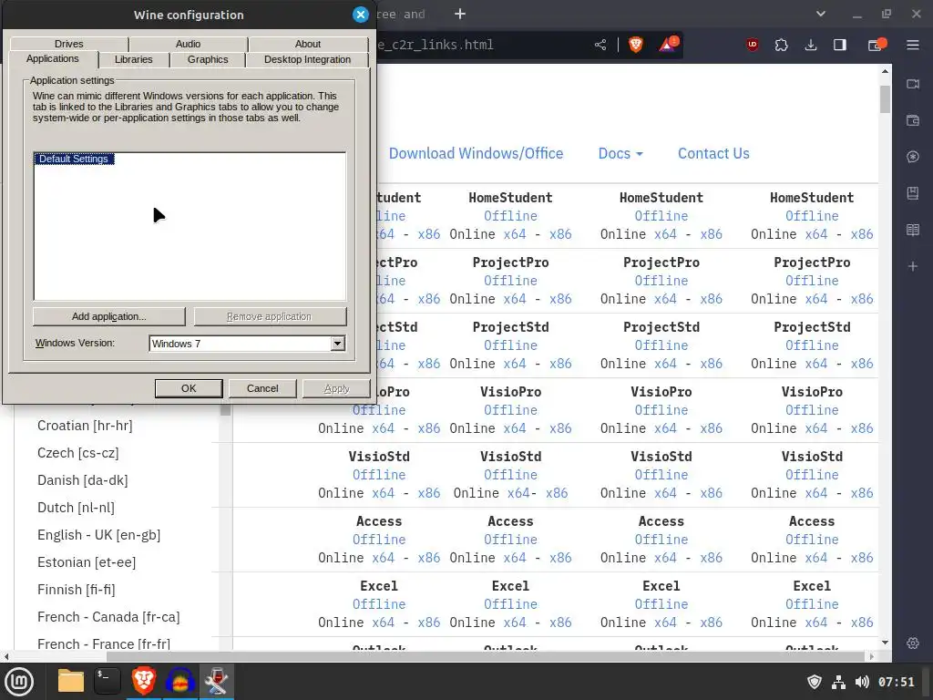Screen dimensions: 933x700
Task: Open the Leo AI icon in sidebar
Action: (x=913, y=157)
